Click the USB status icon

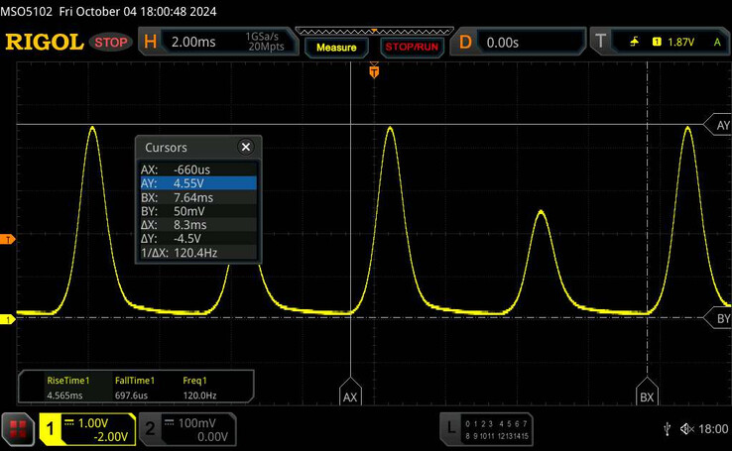[x=668, y=428]
